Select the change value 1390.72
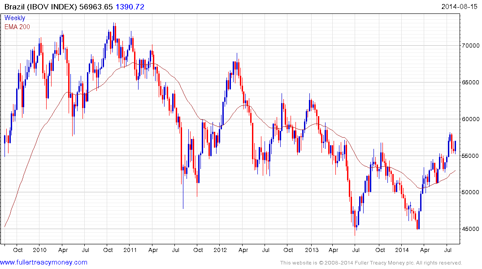The height and width of the screenshot is (269, 482). coord(130,7)
